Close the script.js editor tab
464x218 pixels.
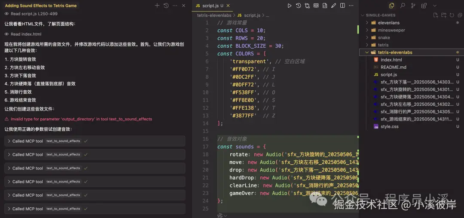coord(228,6)
